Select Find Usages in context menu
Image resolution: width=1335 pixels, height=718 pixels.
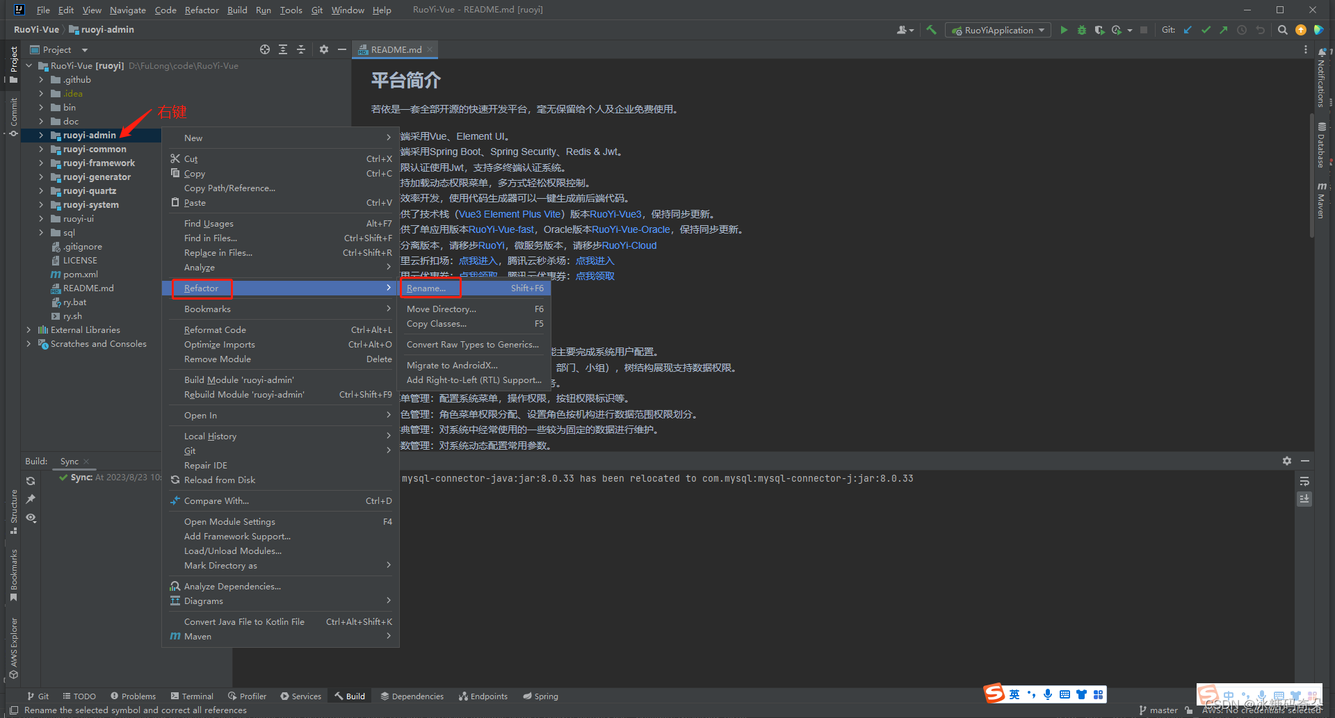click(x=280, y=223)
